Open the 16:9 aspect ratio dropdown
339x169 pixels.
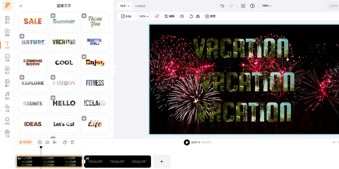click(x=125, y=6)
